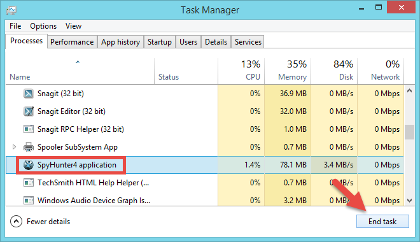Select the Processes tab
The height and width of the screenshot is (242, 420).
point(26,41)
